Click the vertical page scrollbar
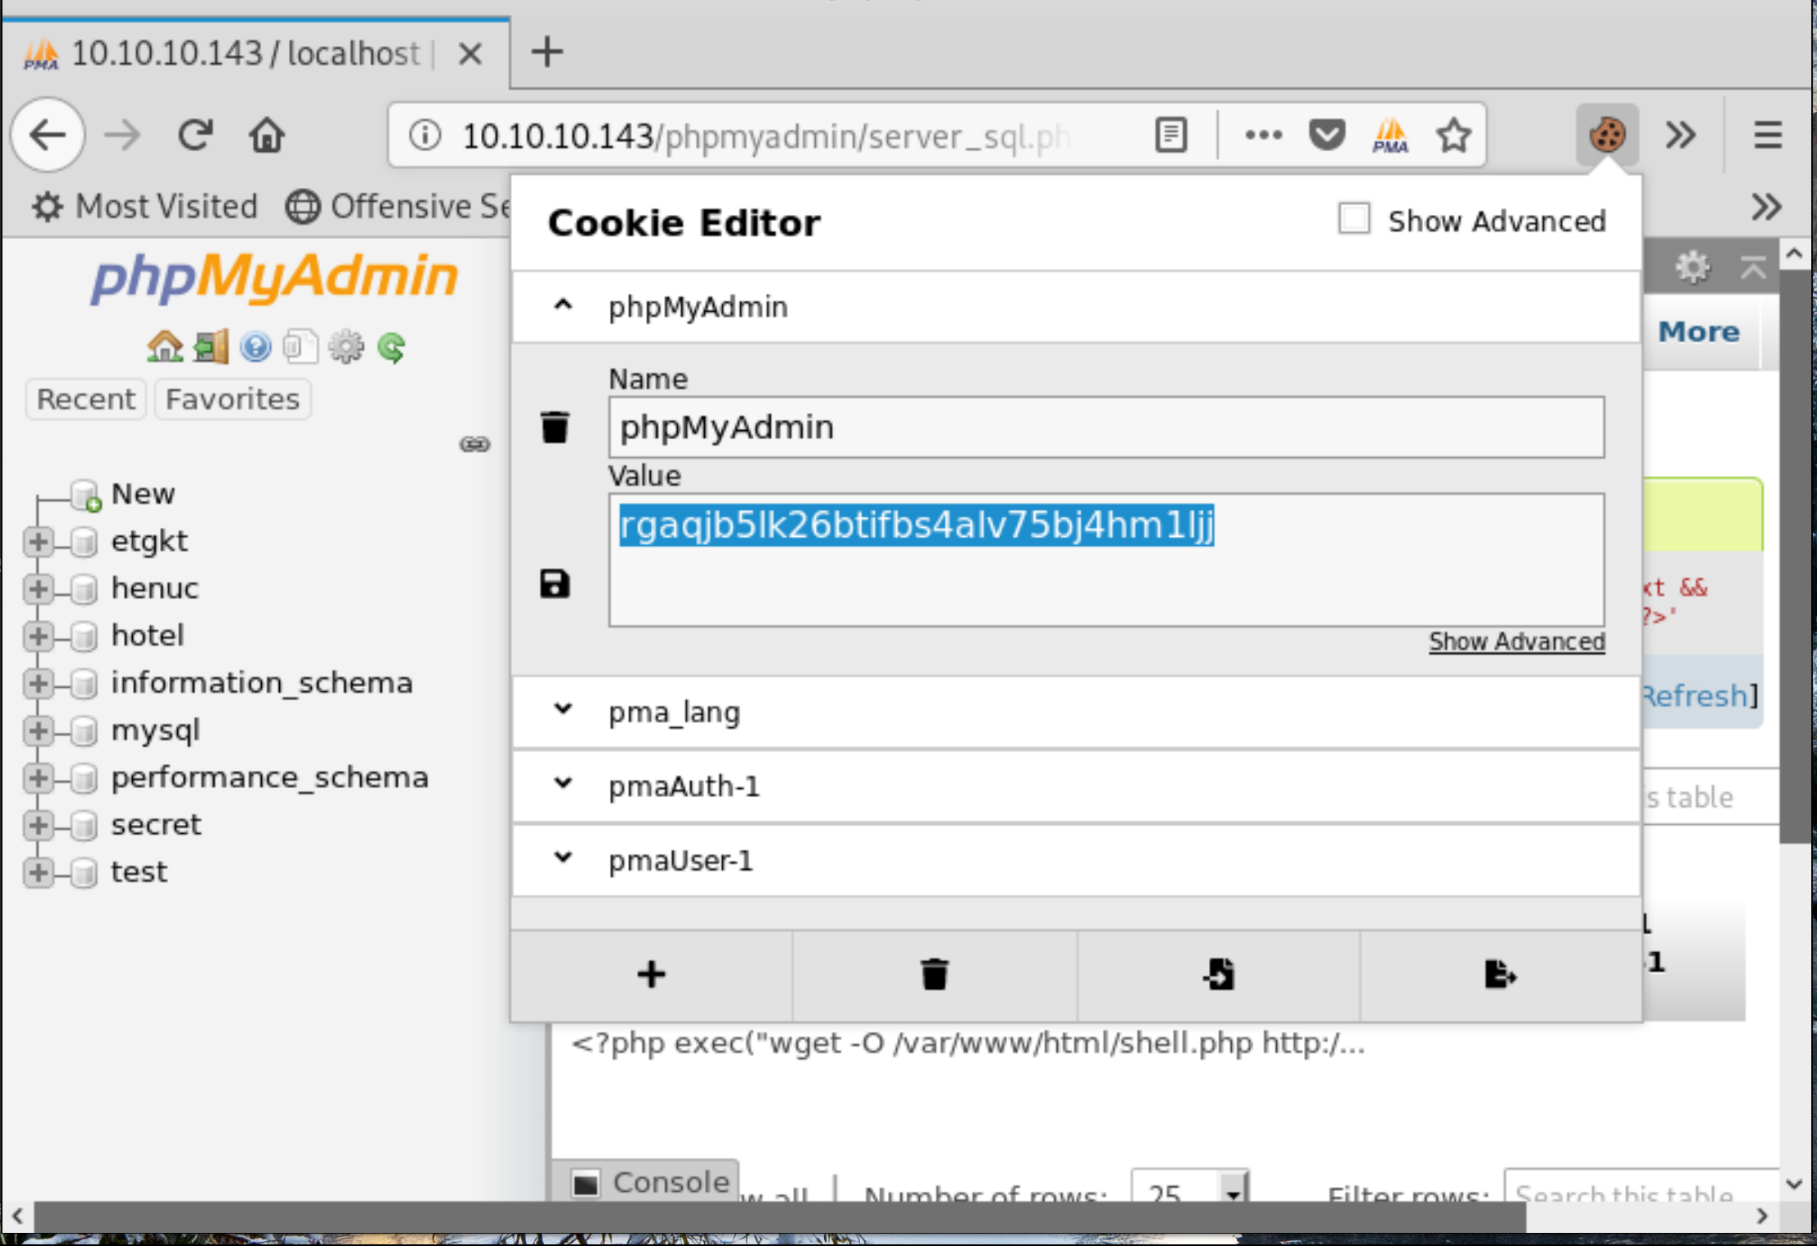 1795,556
